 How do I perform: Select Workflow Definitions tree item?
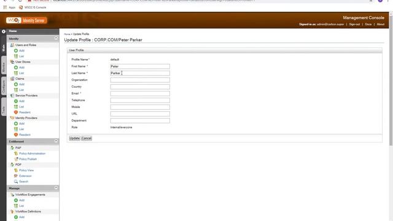(28, 211)
